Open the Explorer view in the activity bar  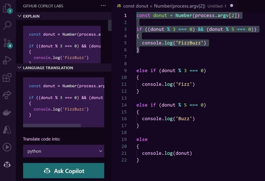(7, 8)
